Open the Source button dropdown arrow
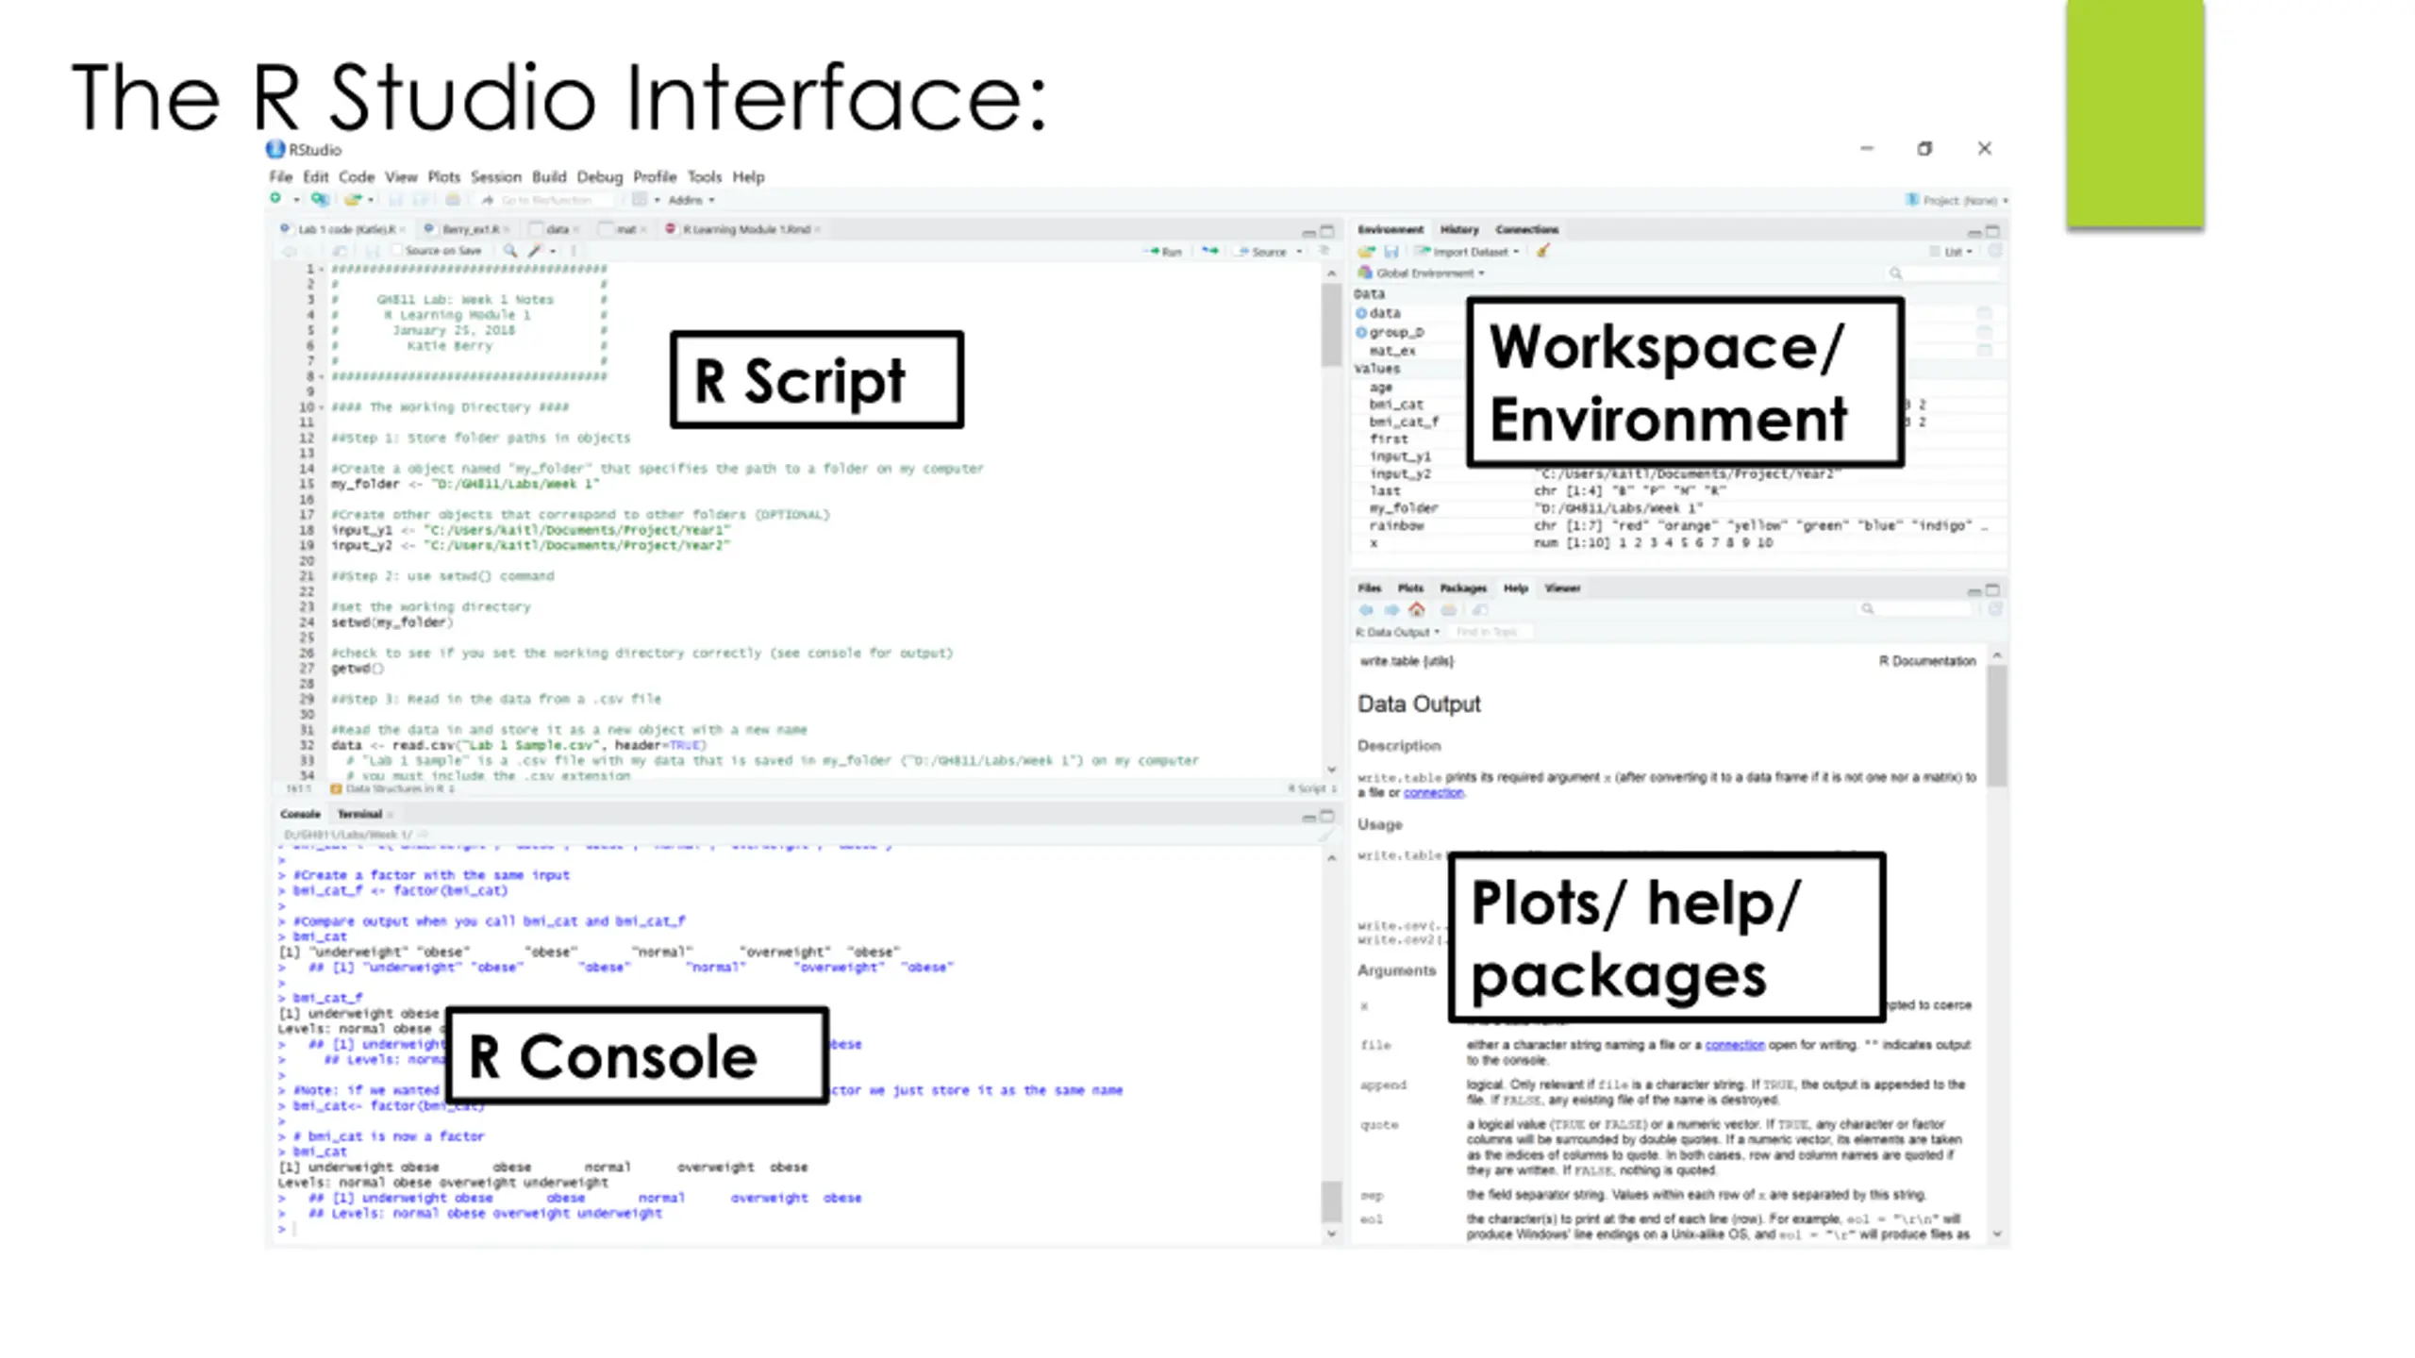Image resolution: width=2415 pixels, height=1358 pixels. (x=1299, y=252)
